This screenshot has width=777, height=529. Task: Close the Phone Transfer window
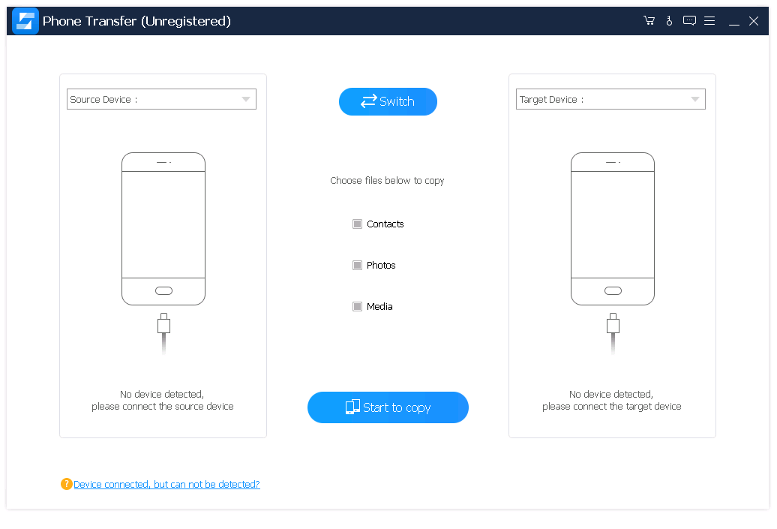click(754, 21)
